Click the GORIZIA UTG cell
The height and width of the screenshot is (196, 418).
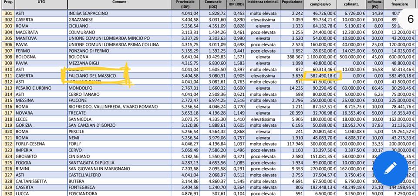pyautogui.click(x=41, y=125)
